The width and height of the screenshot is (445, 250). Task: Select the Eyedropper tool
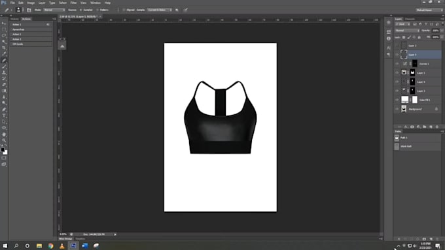pos(4,54)
